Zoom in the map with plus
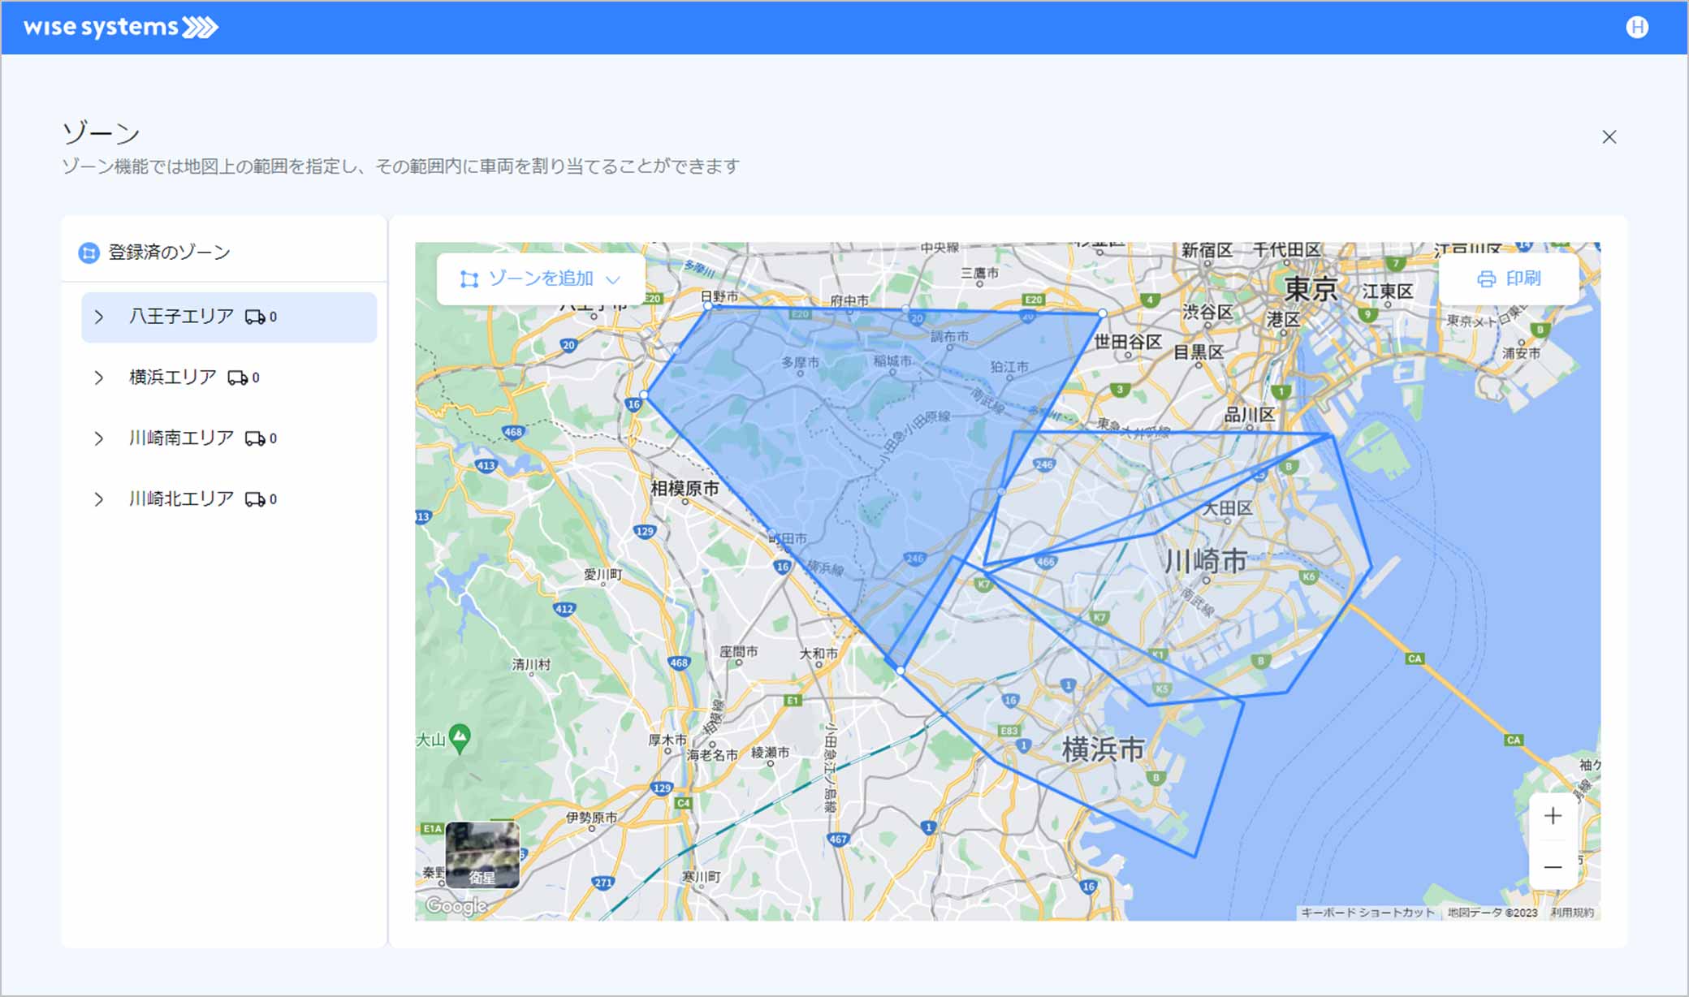 (1553, 816)
